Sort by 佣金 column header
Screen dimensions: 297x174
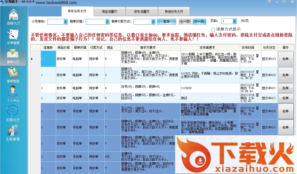coord(112,47)
